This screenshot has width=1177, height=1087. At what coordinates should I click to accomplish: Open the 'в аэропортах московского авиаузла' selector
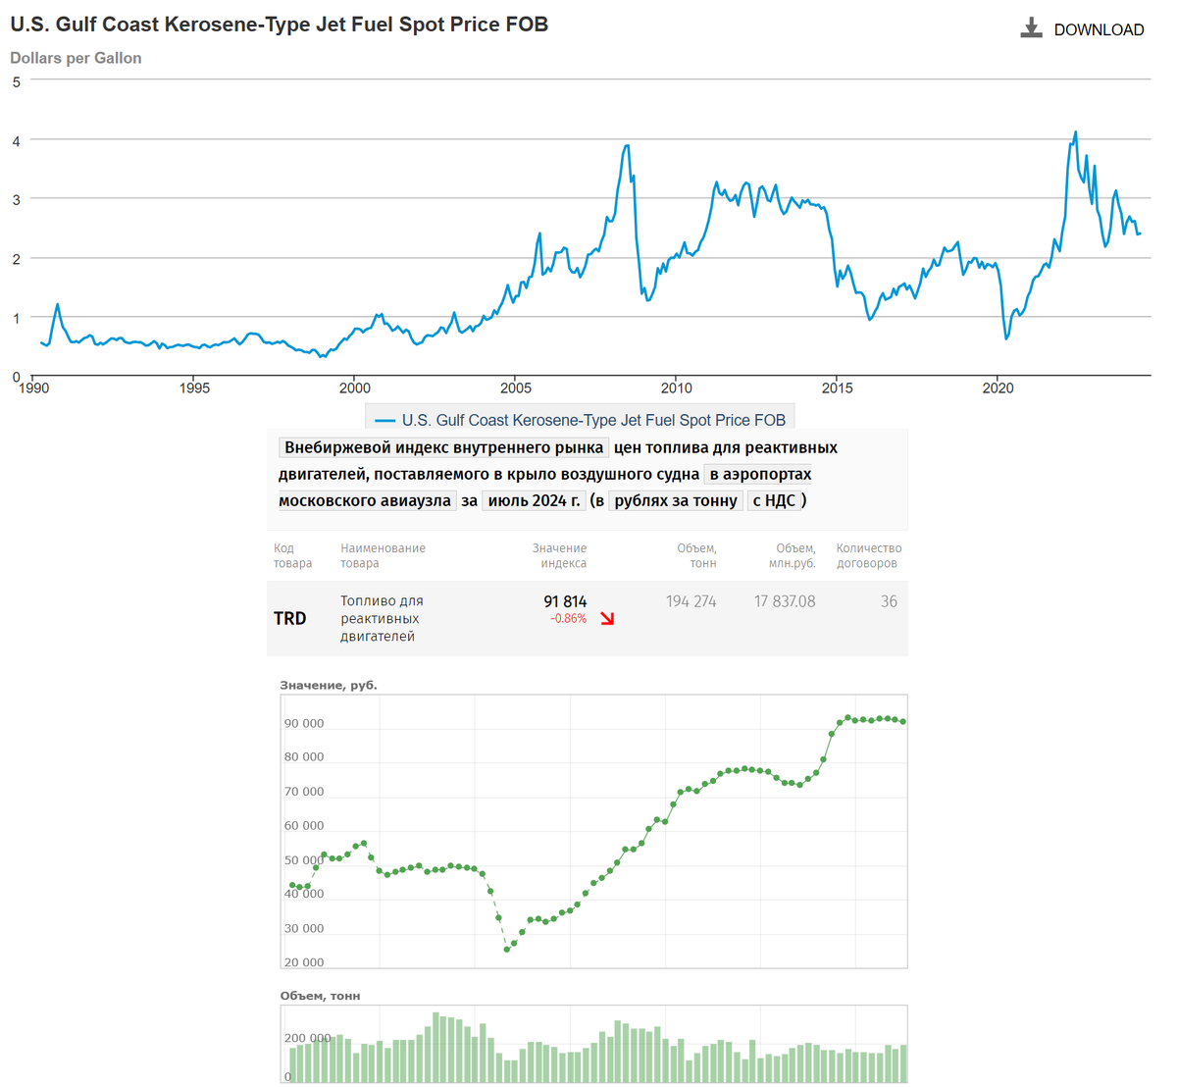click(x=758, y=475)
